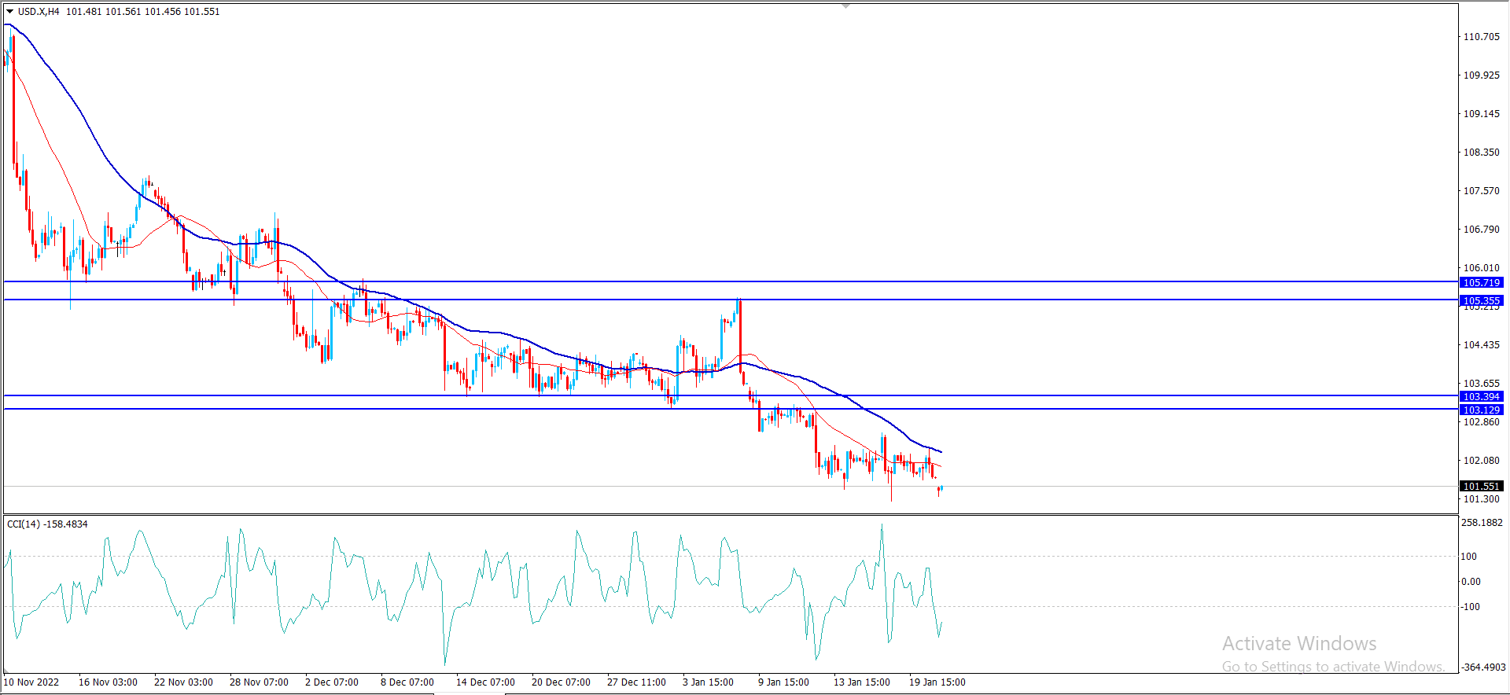Click the 19 Jan 15:00 time label
This screenshot has width=1510, height=695.
pos(937,682)
